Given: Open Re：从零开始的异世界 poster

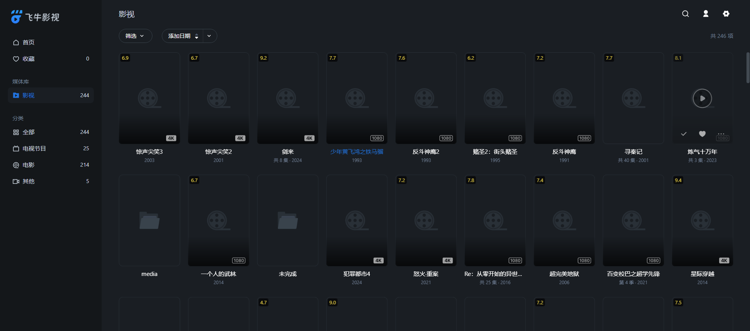Looking at the screenshot, I should point(495,221).
